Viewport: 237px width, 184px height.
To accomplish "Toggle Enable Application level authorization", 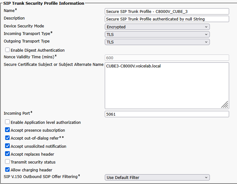I will click(x=8, y=122).
